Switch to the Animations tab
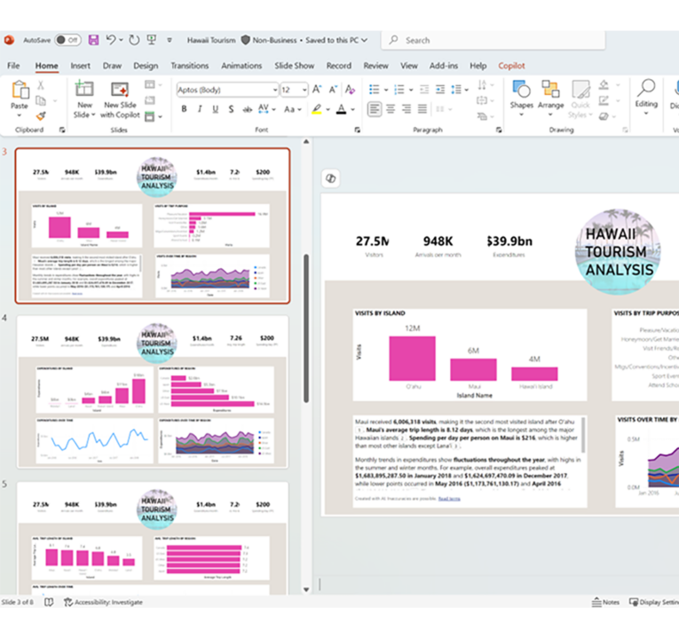679x639 pixels. coord(241,66)
